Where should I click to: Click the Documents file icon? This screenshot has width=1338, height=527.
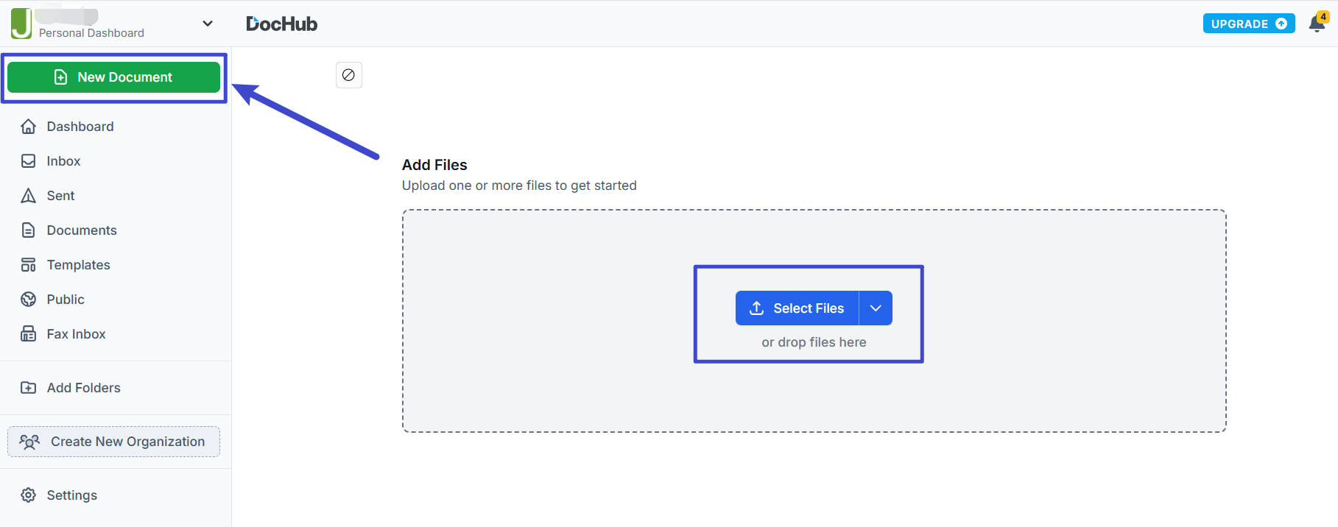click(28, 230)
